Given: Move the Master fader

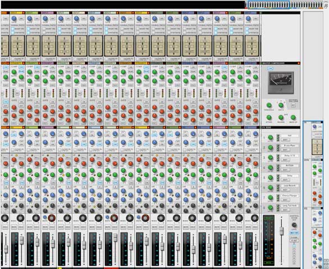Looking at the screenshot, I should click(281, 231).
